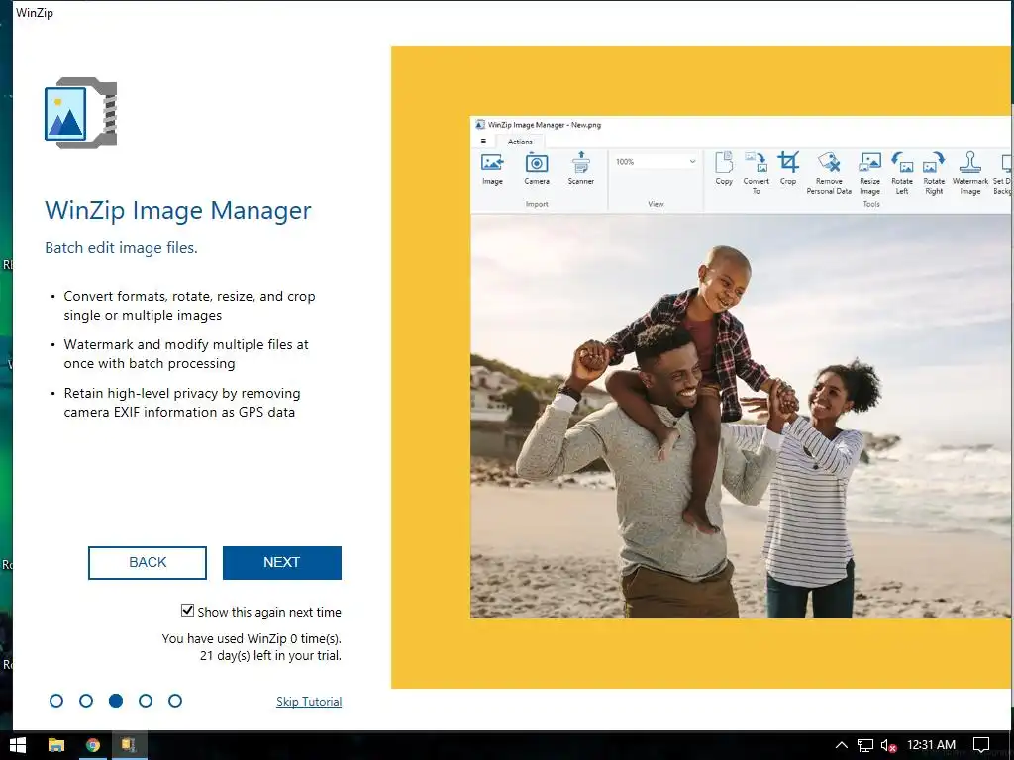Select the Crop tool icon in preview

pos(788,169)
